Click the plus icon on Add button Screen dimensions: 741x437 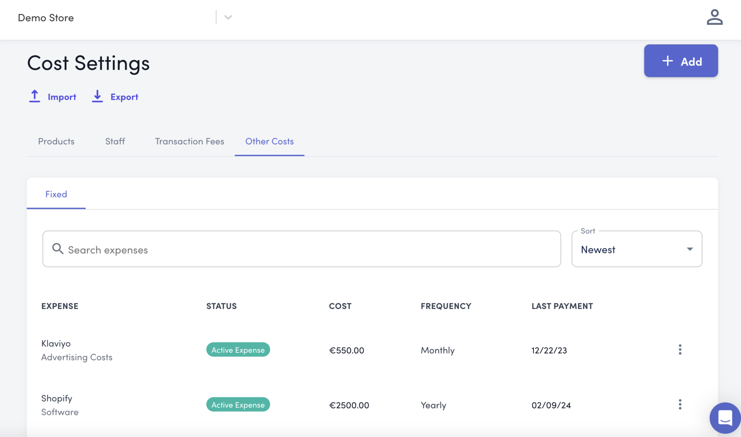[667, 61]
